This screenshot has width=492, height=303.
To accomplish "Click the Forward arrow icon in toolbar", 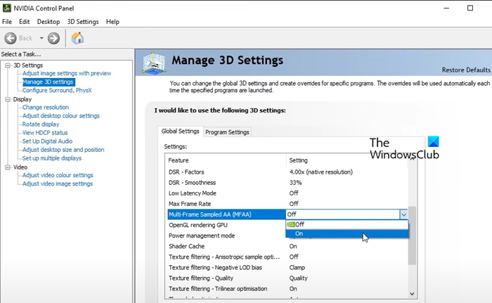I will [x=53, y=38].
